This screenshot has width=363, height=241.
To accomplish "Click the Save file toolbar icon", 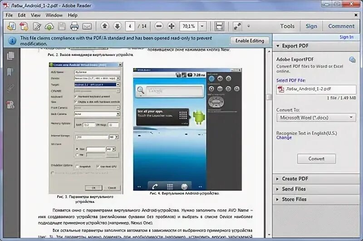I will [62, 26].
